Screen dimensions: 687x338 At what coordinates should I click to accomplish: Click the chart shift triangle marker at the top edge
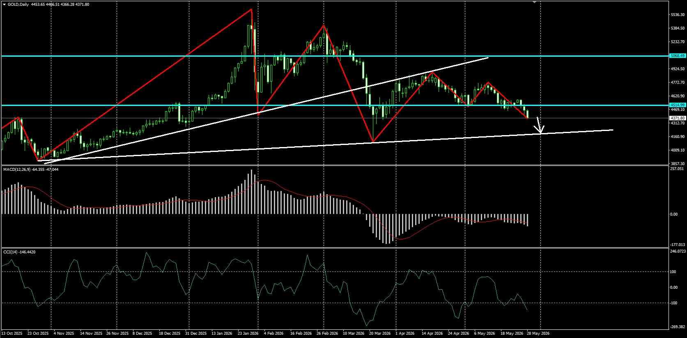pyautogui.click(x=534, y=2)
